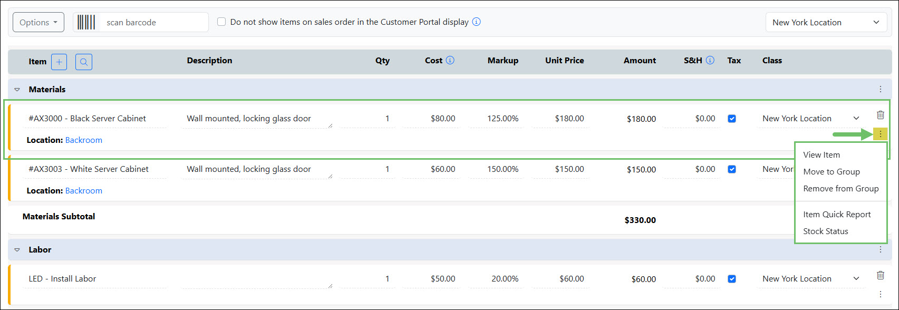Screen dimensions: 899x310
Task: Open the New York Location selector at top
Action: coord(826,22)
